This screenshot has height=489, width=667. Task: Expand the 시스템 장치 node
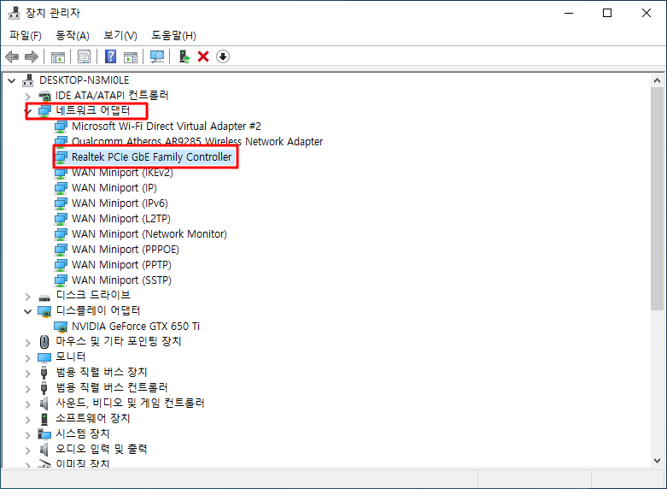(x=28, y=434)
